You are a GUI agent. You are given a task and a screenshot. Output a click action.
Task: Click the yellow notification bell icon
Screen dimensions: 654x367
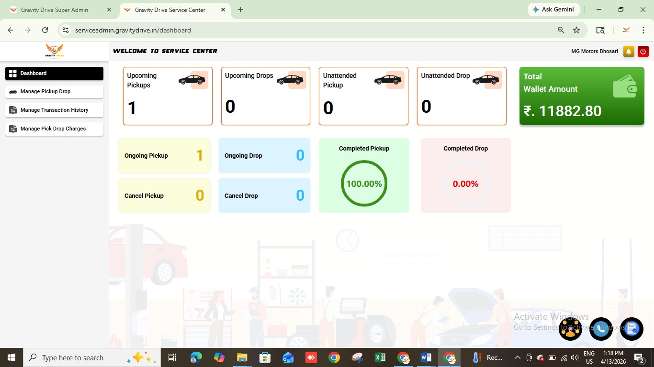click(629, 52)
